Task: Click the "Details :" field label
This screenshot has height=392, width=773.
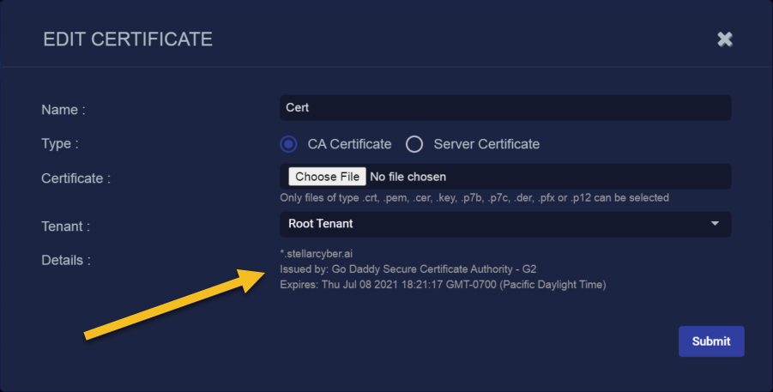Action: 65,259
